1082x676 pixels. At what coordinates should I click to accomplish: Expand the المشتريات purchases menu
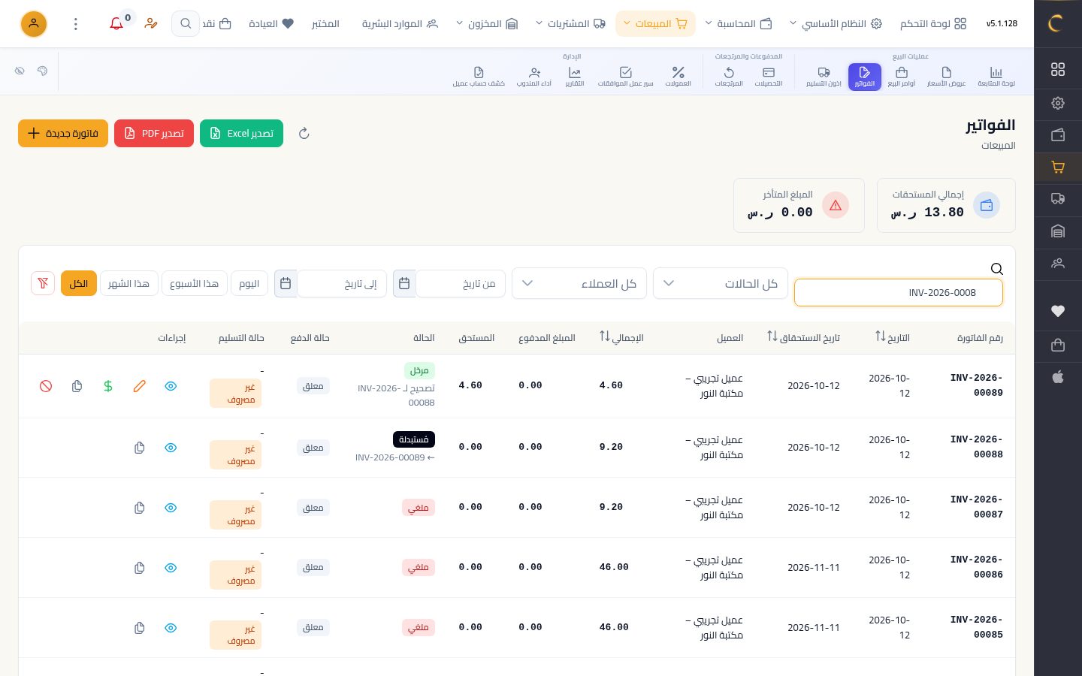coord(571,24)
